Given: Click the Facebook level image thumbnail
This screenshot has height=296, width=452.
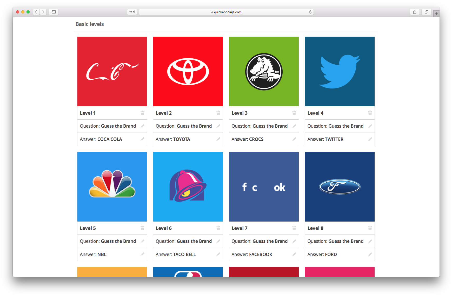Looking at the screenshot, I should pos(264,187).
